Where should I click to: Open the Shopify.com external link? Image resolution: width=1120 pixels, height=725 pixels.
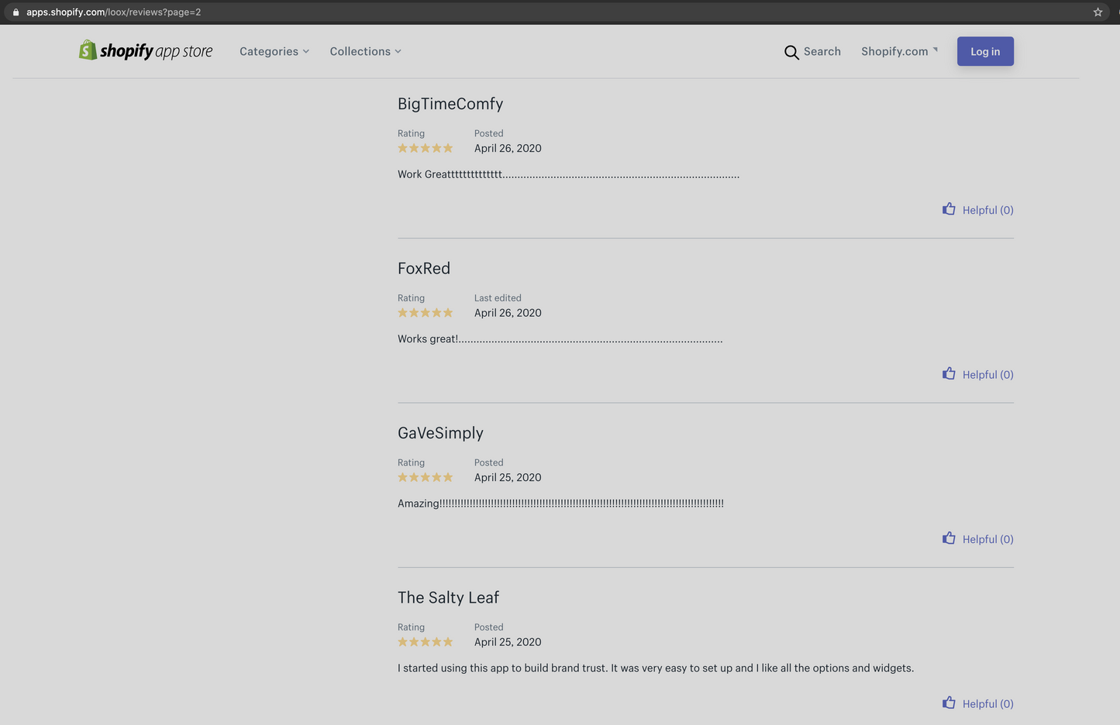point(898,51)
